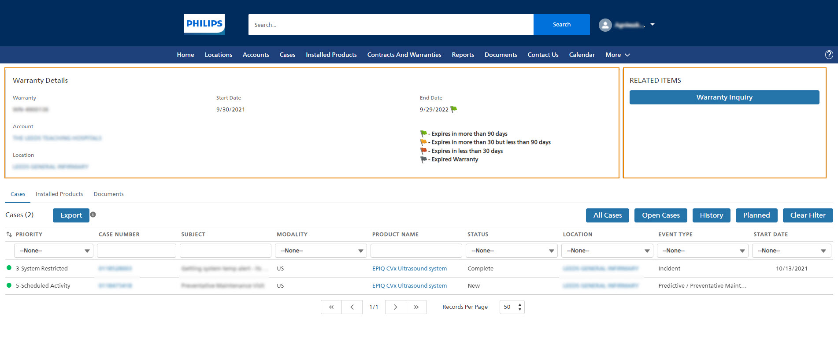Viewport: 838px width, 337px height.
Task: Go to the last page of records
Action: pyautogui.click(x=416, y=307)
